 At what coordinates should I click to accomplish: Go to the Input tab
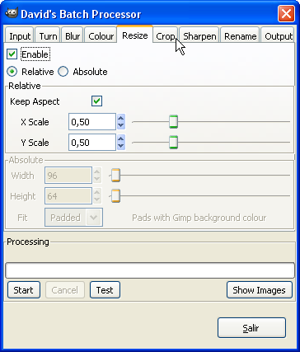coord(20,36)
